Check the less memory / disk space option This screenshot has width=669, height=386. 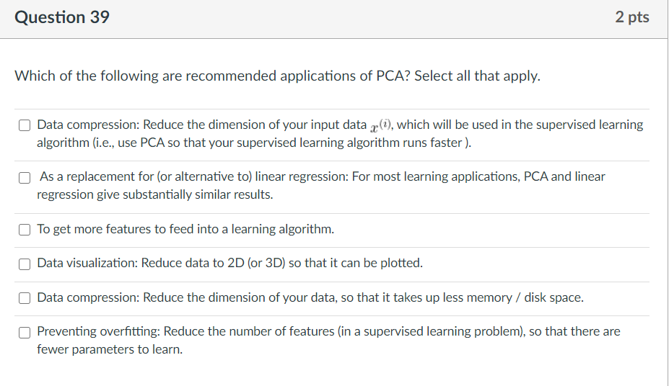coord(25,298)
